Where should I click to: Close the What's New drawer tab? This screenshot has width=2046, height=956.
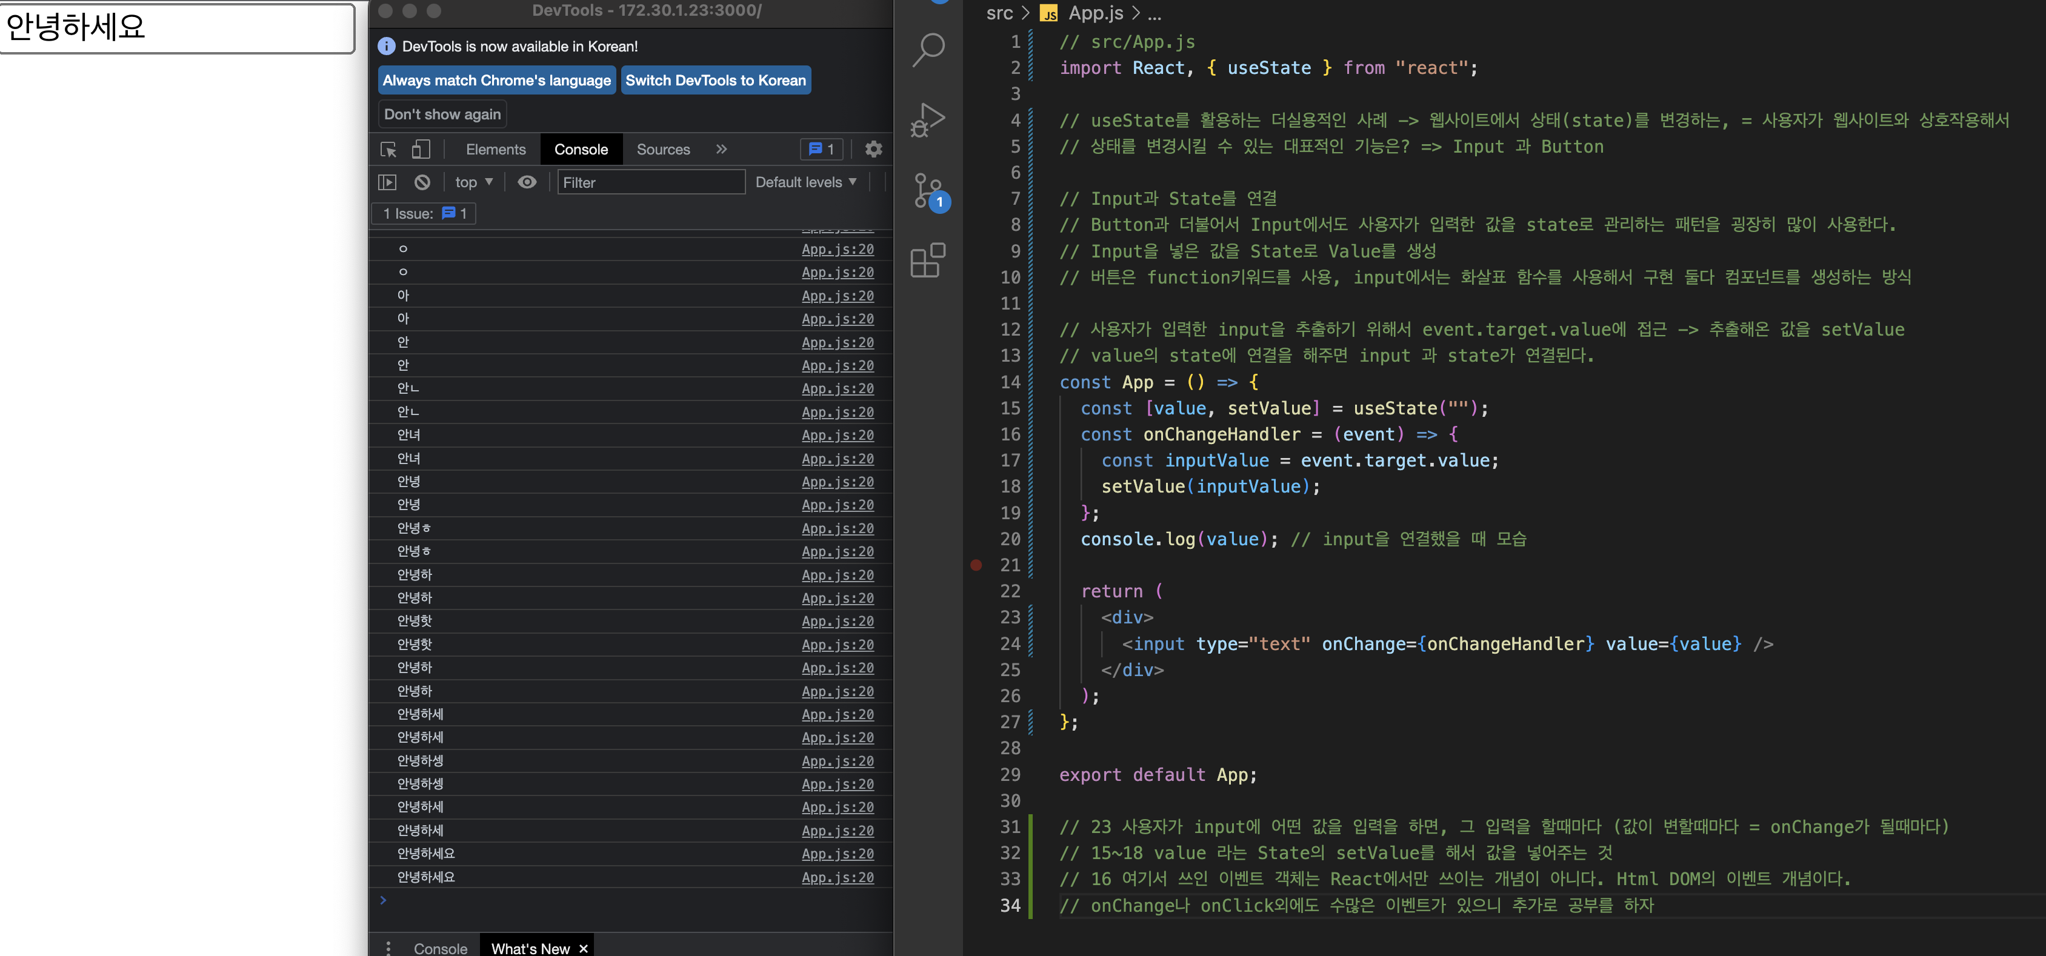(584, 948)
